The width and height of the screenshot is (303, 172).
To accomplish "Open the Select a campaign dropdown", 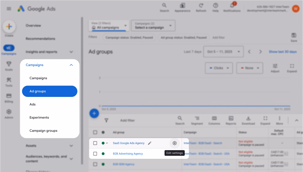I will pyautogui.click(x=153, y=26).
